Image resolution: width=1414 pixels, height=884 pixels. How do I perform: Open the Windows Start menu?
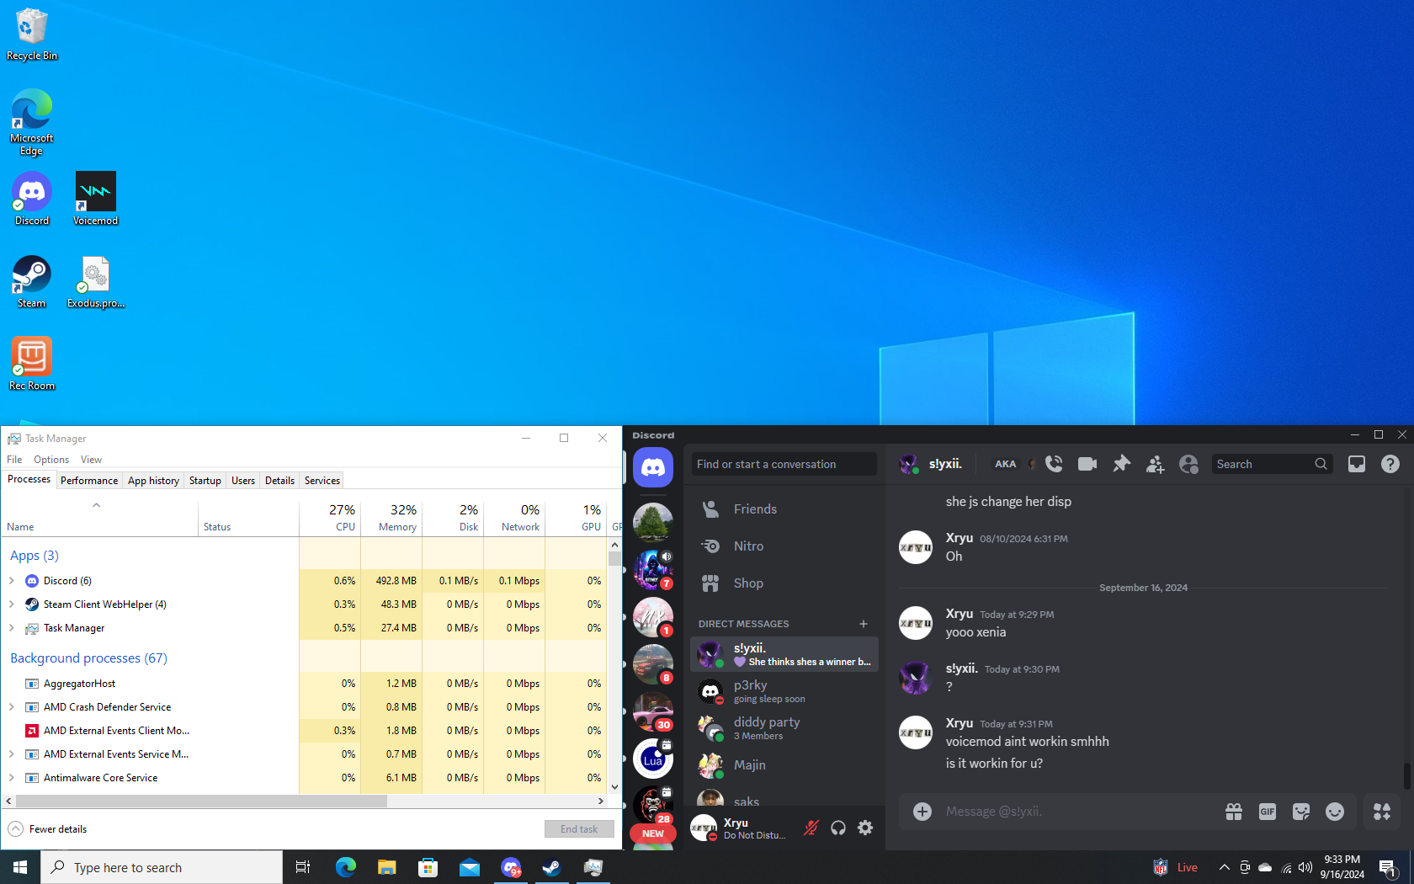[20, 867]
